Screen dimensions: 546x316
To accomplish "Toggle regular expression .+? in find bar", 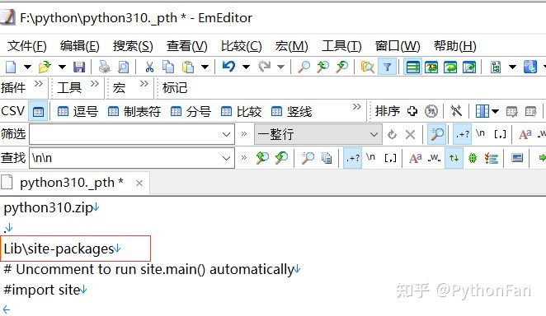I will coord(352,158).
